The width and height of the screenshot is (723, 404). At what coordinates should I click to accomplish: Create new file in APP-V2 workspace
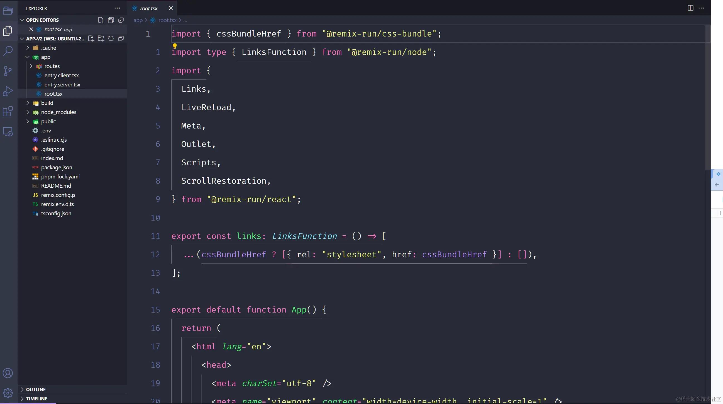[x=91, y=38]
